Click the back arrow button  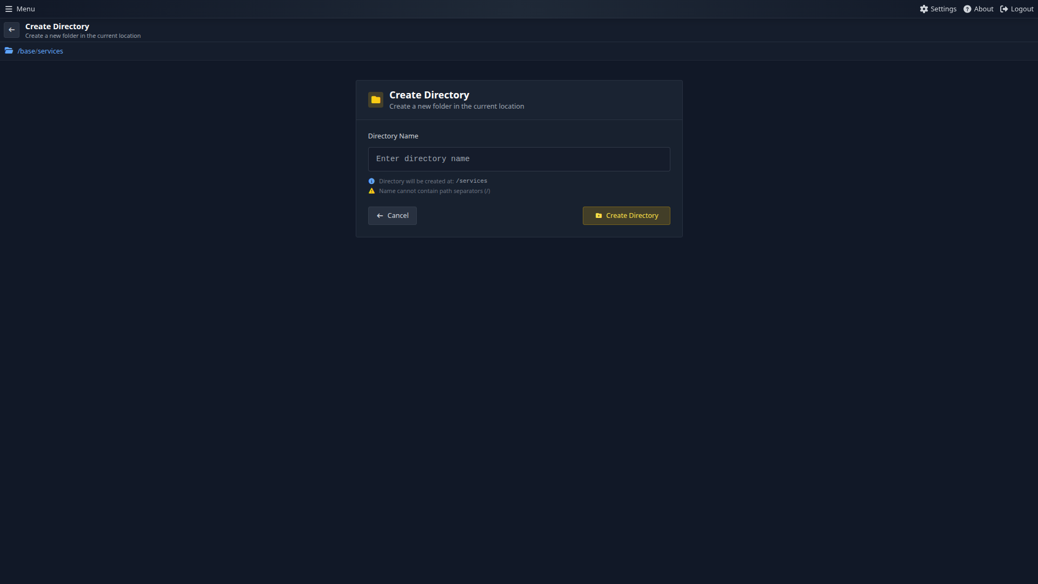pos(11,30)
